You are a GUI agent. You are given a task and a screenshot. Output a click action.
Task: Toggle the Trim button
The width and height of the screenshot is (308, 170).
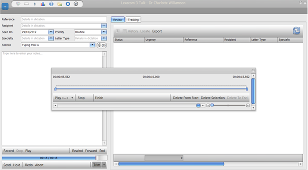pyautogui.click(x=96, y=165)
